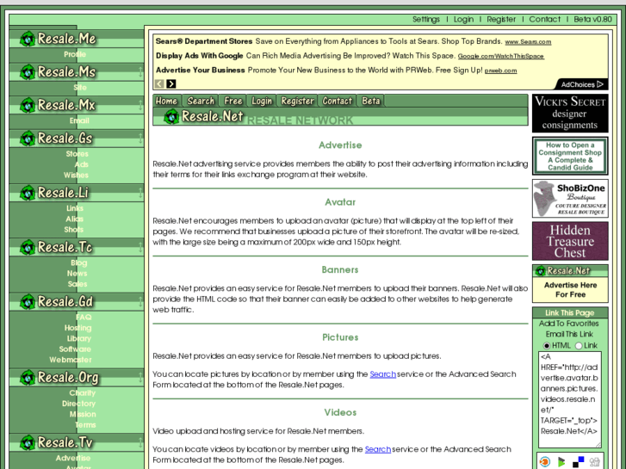
Task: Click inside the HTML link code textarea
Action: [x=570, y=399]
